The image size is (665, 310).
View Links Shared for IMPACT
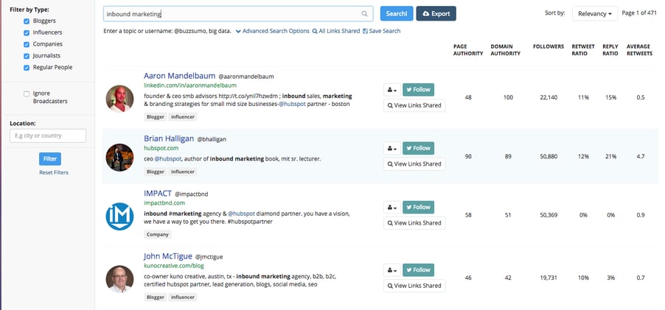(x=414, y=223)
